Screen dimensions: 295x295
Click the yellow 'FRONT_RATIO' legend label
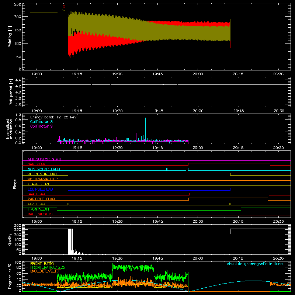tap(42, 264)
